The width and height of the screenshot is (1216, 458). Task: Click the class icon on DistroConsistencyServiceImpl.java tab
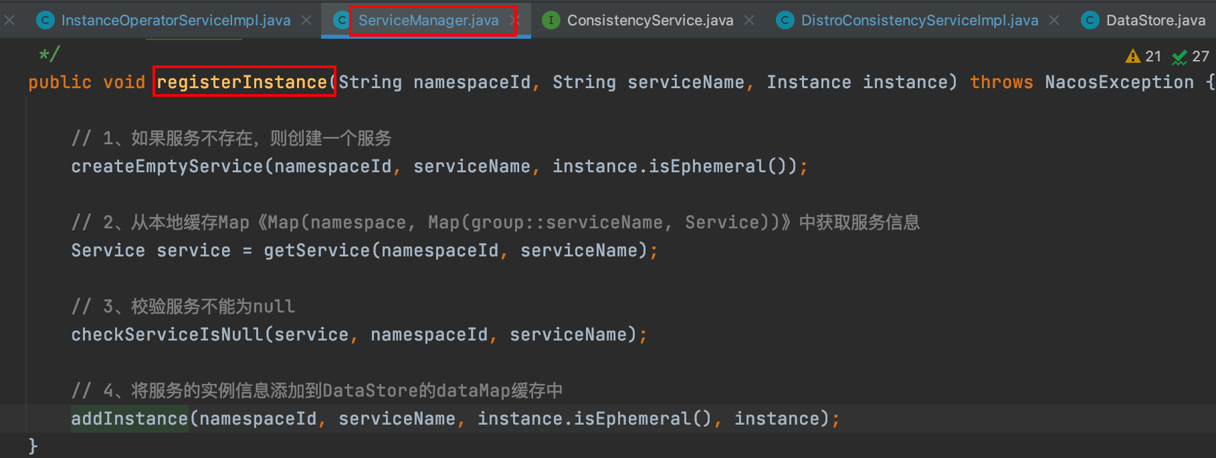click(x=785, y=21)
